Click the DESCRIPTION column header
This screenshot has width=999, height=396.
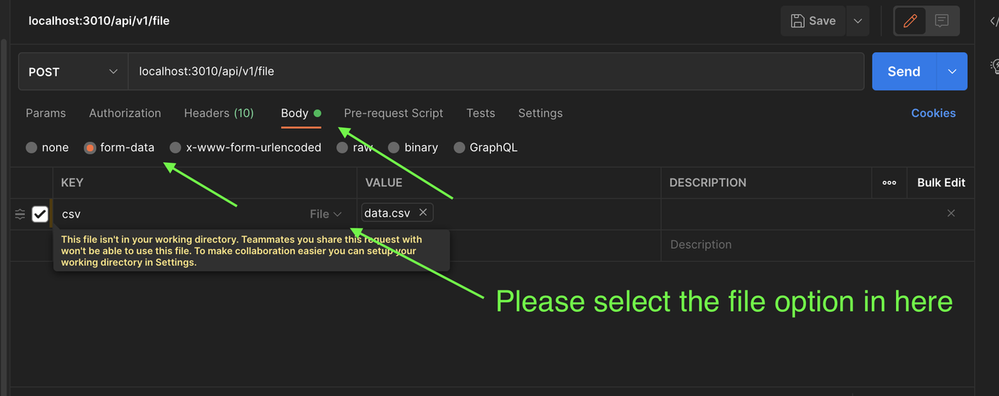[708, 182]
